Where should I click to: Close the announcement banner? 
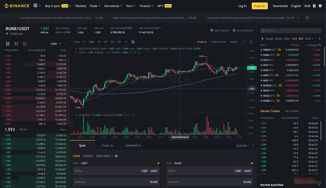coord(307,18)
